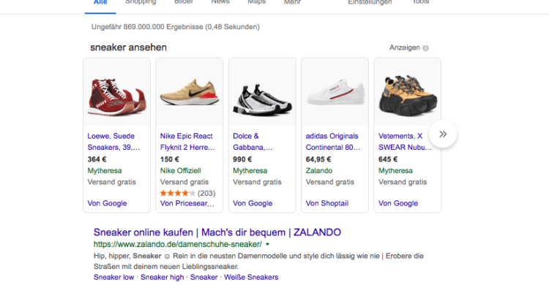Open the Mehr menu
This screenshot has width=549, height=285.
pyautogui.click(x=292, y=2)
